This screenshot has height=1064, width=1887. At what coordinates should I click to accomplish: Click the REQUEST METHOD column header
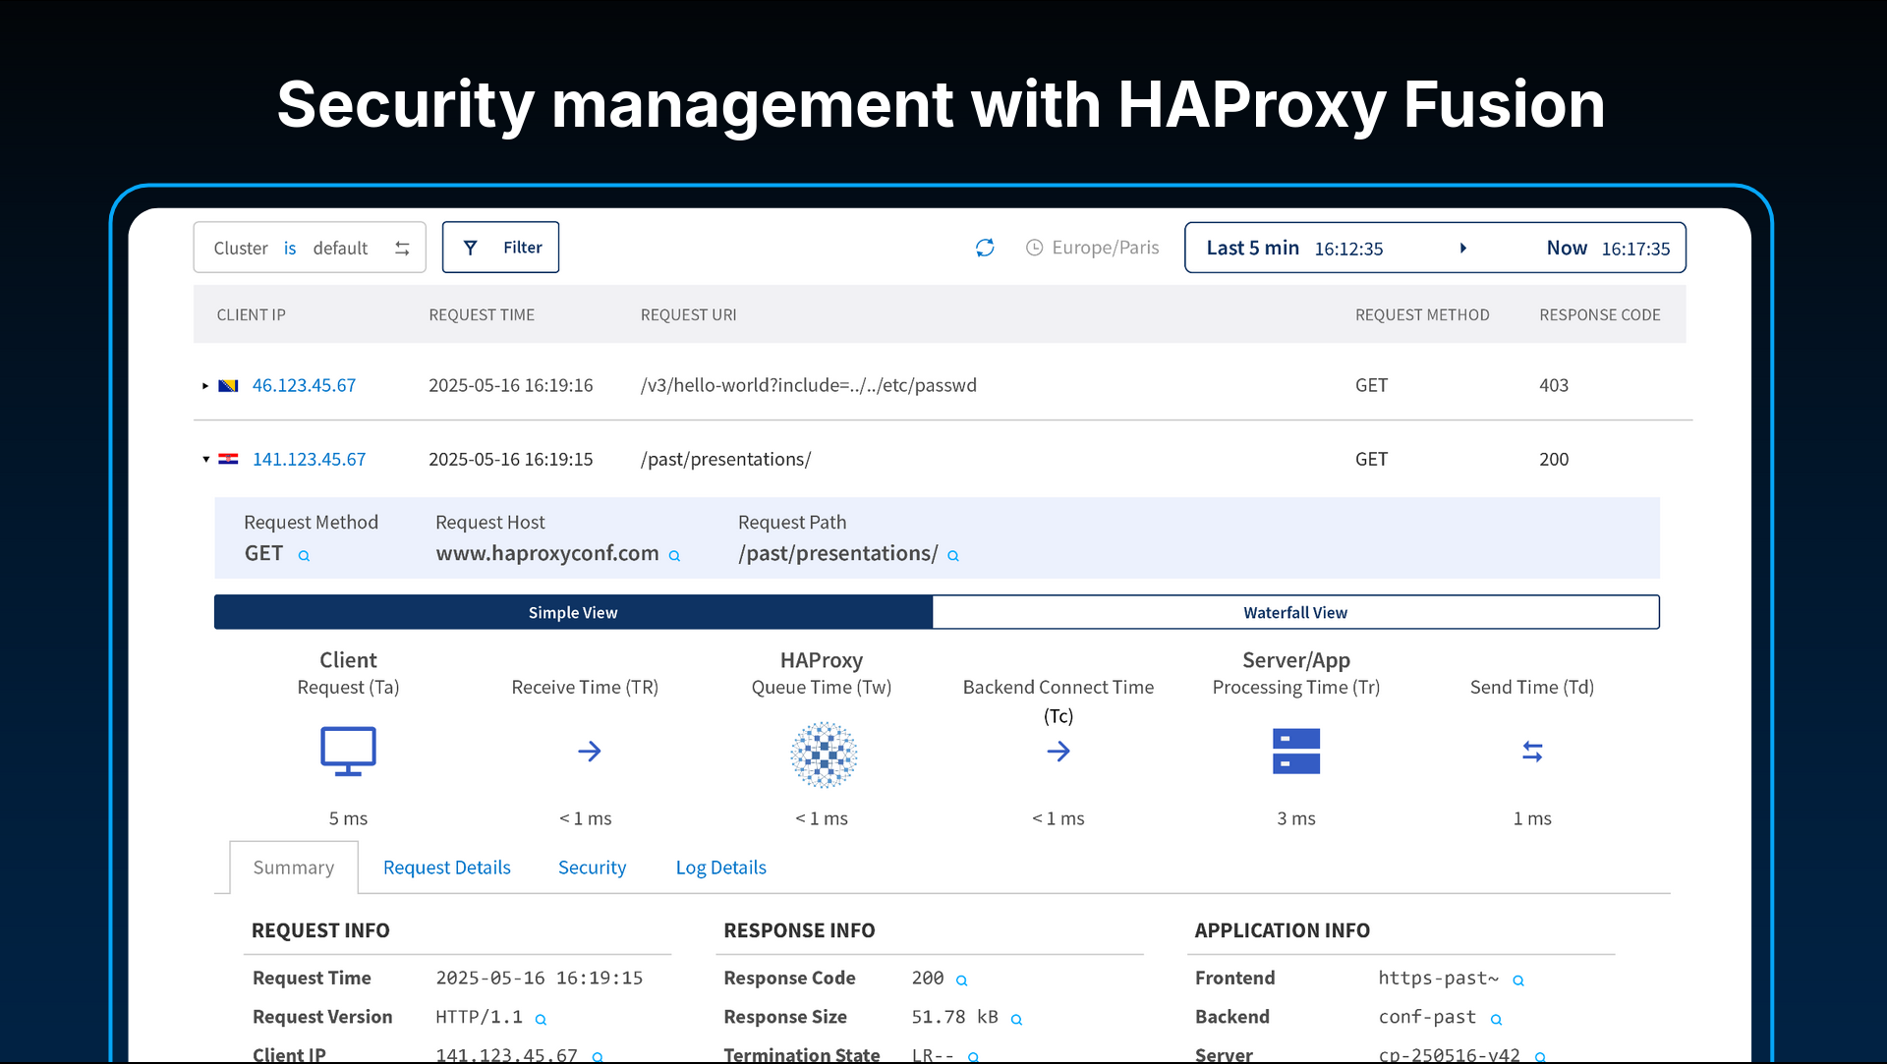(1422, 314)
